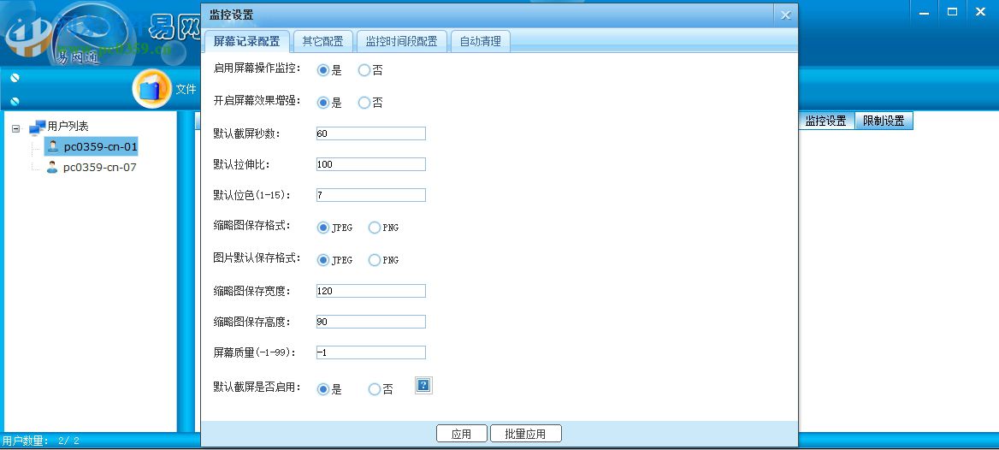Collapse the 用户列表 tree node
The image size is (999, 450).
coord(15,128)
